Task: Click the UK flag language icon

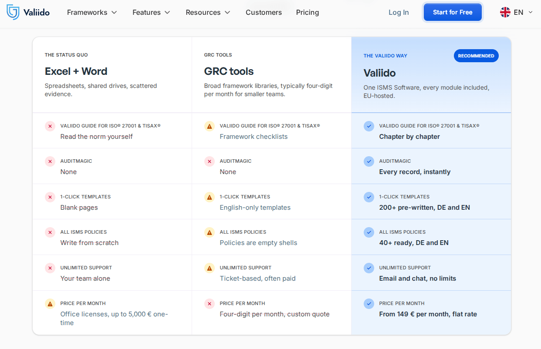Action: coord(505,12)
